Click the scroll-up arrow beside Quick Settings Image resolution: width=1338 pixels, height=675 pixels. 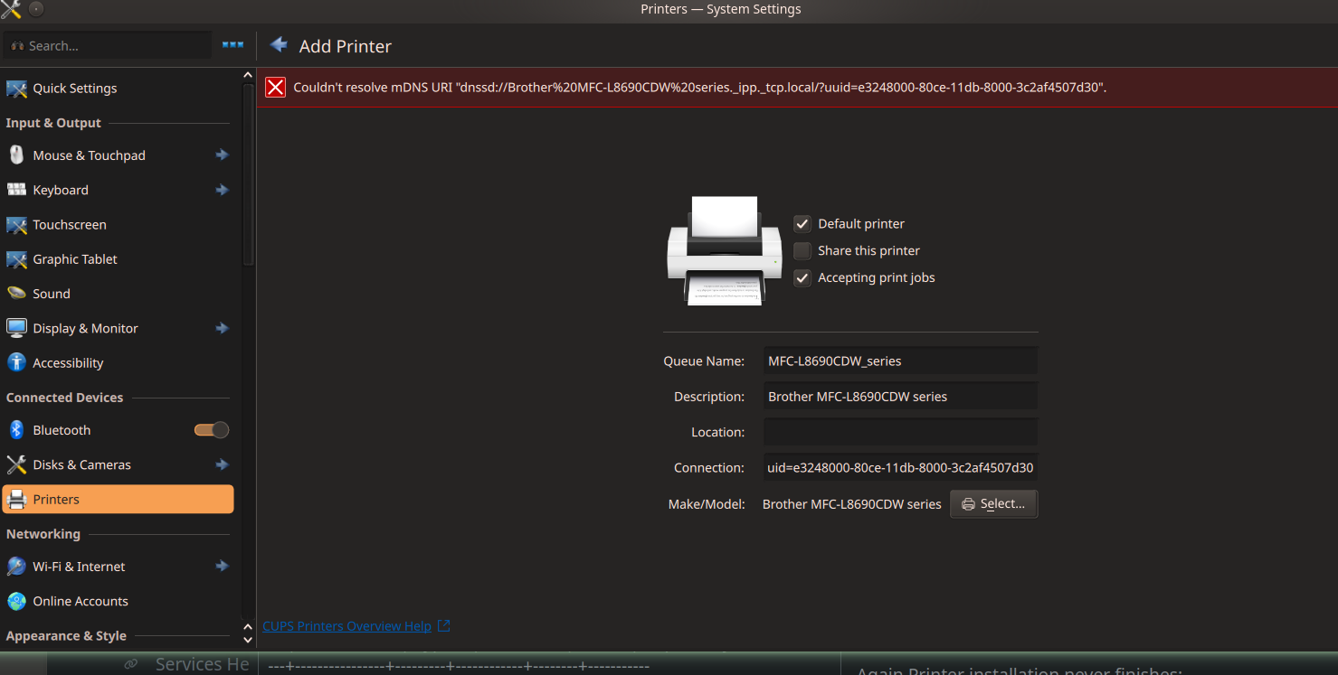[249, 75]
